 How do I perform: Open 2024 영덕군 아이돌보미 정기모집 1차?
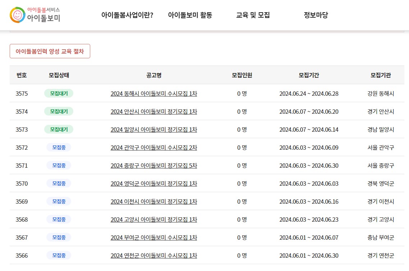click(x=154, y=184)
